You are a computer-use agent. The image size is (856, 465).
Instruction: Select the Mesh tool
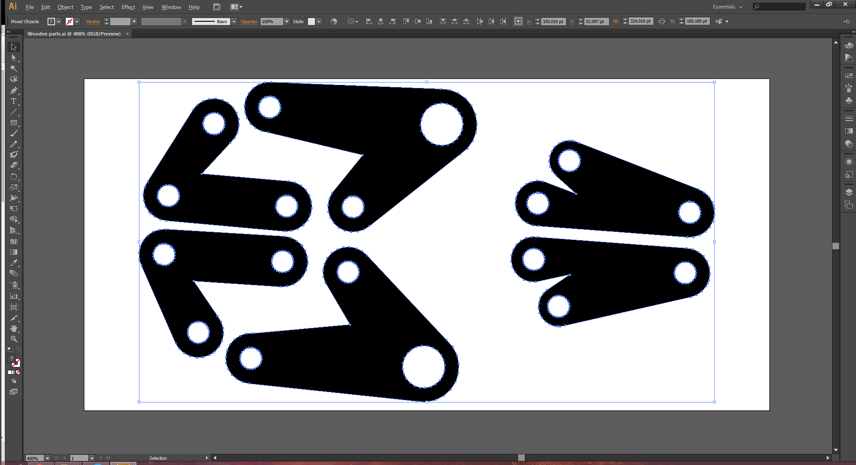pos(14,241)
